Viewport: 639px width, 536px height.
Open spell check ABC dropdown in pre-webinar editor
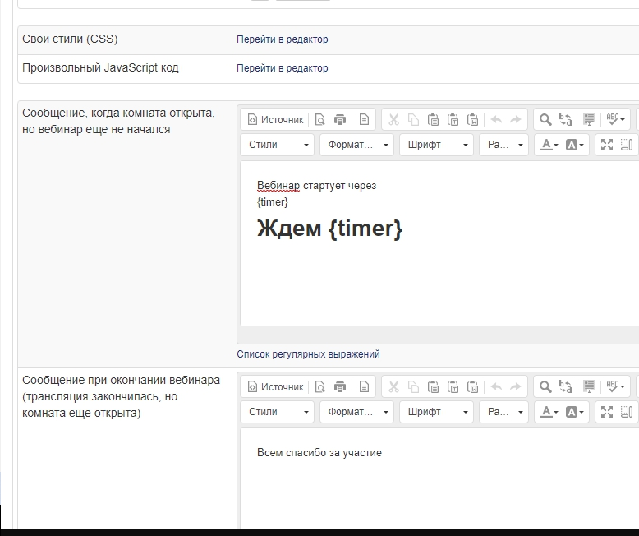[x=615, y=120]
